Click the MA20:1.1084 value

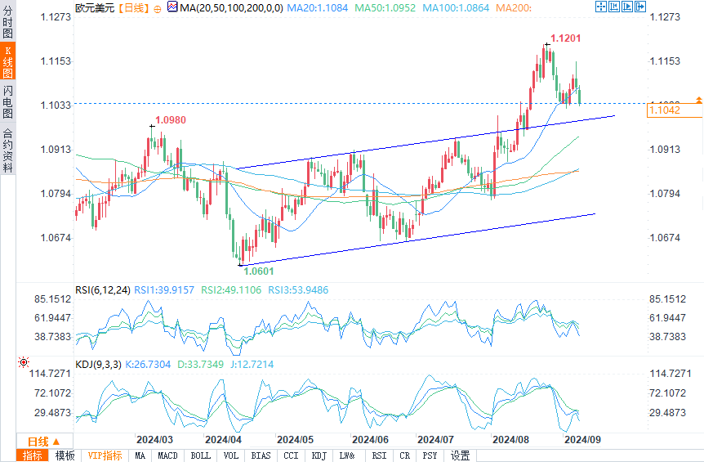click(x=318, y=7)
